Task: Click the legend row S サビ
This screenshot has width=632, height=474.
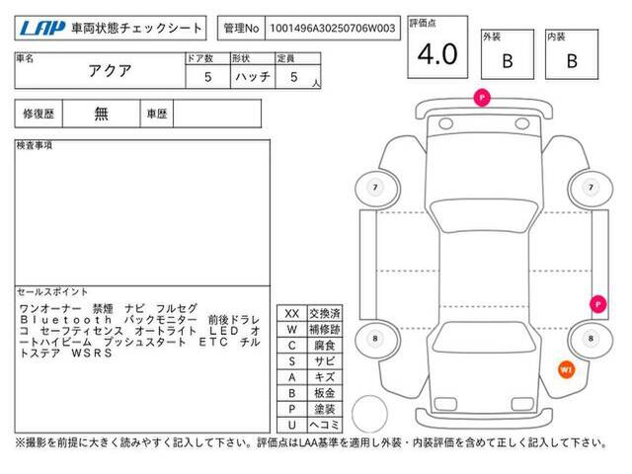Action: 309,361
